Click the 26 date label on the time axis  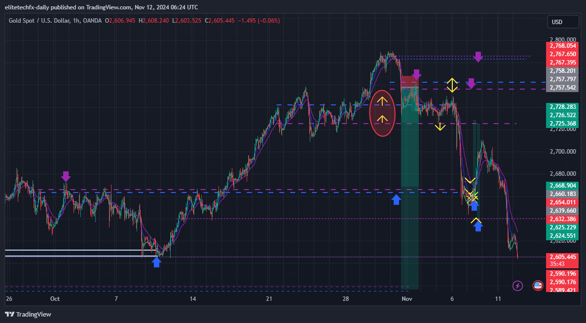(9, 299)
